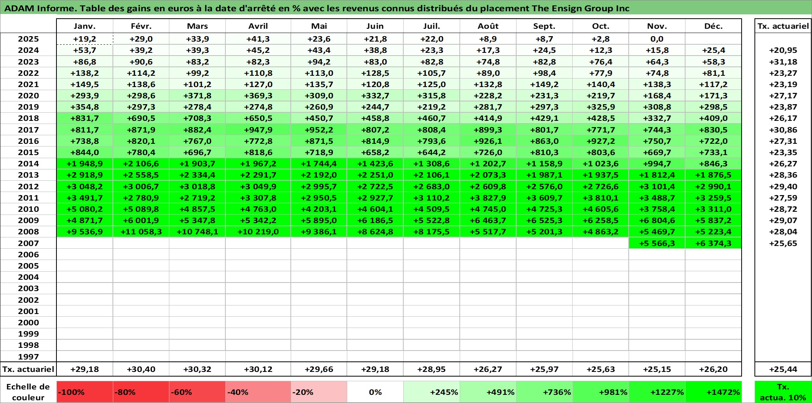Click the 2003 row label
Viewport: 812px width, 403px height.
[28, 288]
